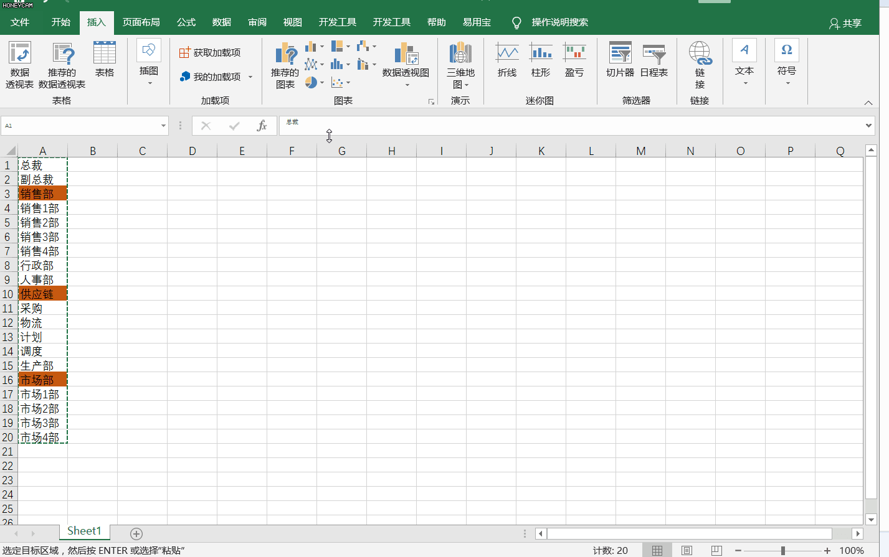Click the fx insert function button
Viewport: 889px width, 557px height.
pos(262,126)
